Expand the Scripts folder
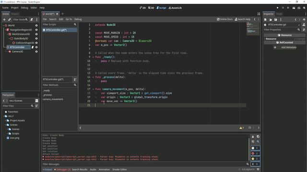 pos(8,134)
